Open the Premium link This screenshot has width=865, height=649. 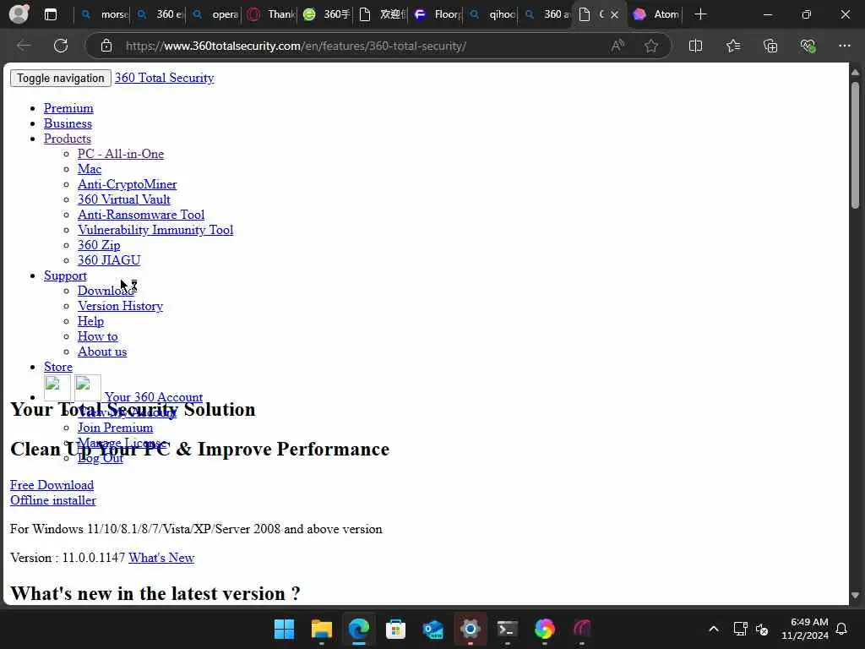point(68,108)
